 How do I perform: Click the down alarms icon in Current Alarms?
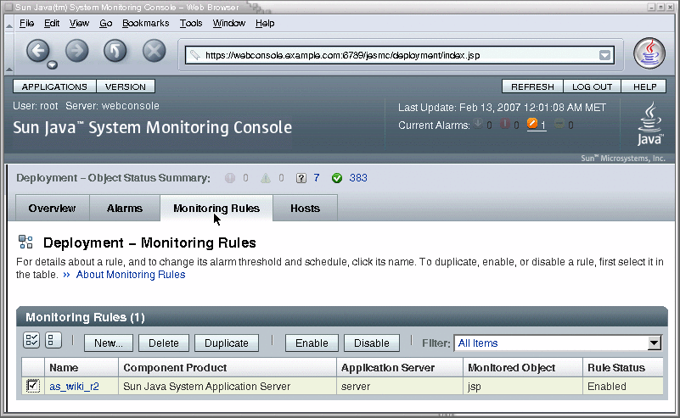[477, 124]
